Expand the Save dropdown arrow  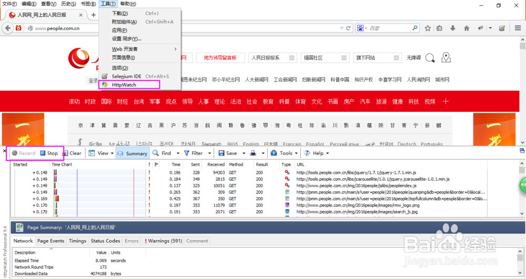click(x=244, y=153)
